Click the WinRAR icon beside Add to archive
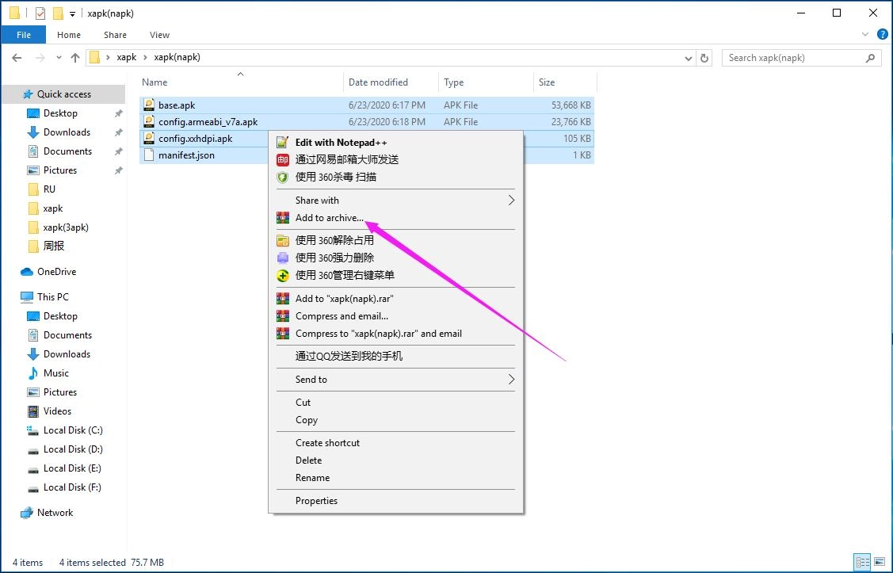Viewport: 893px width, 573px height. click(281, 218)
